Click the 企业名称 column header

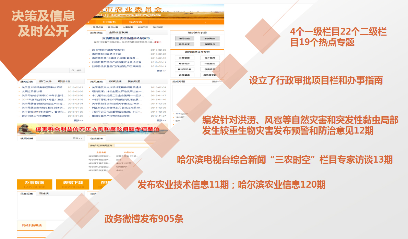click(101, 152)
